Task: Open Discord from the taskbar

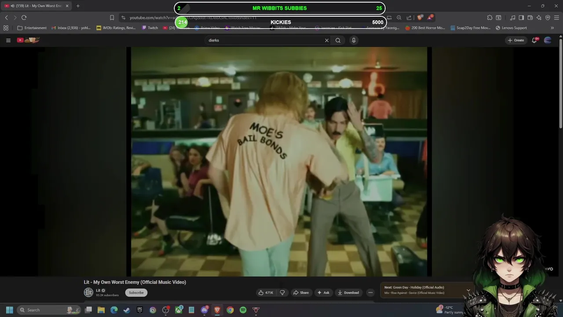Action: pyautogui.click(x=205, y=310)
